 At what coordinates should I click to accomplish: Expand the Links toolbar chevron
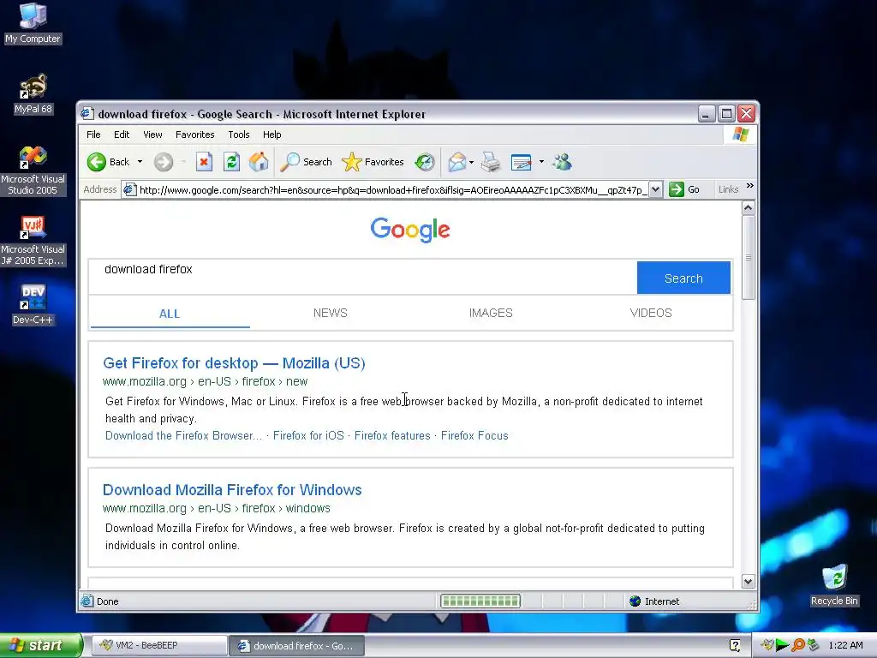pyautogui.click(x=750, y=186)
